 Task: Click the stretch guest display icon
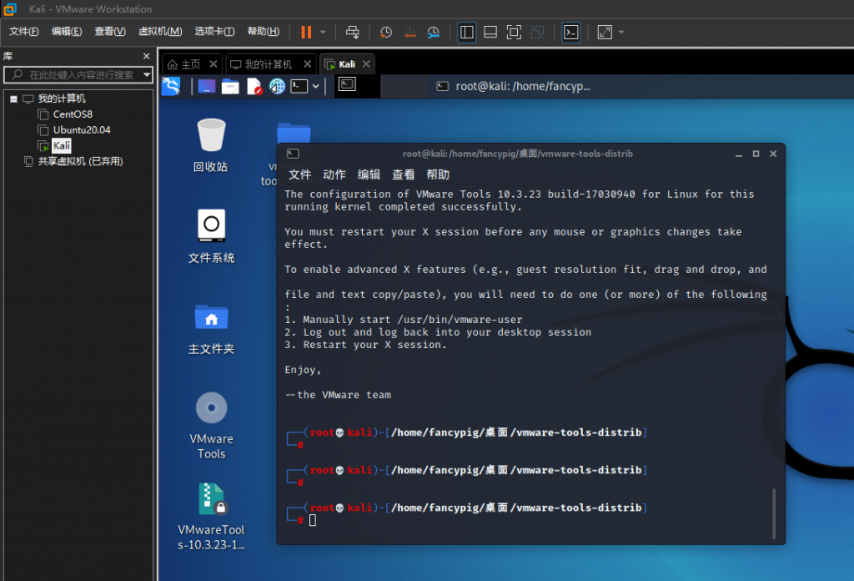605,33
